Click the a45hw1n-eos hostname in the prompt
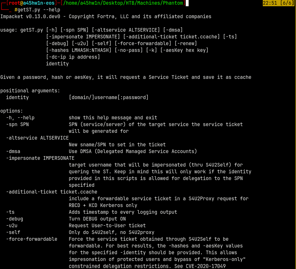This screenshot has height=269, width=296. point(39,3)
